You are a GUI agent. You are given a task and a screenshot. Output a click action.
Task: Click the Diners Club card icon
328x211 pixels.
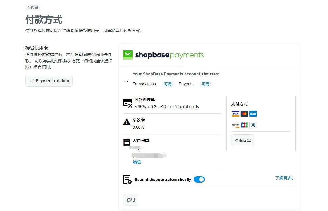pyautogui.click(x=253, y=125)
